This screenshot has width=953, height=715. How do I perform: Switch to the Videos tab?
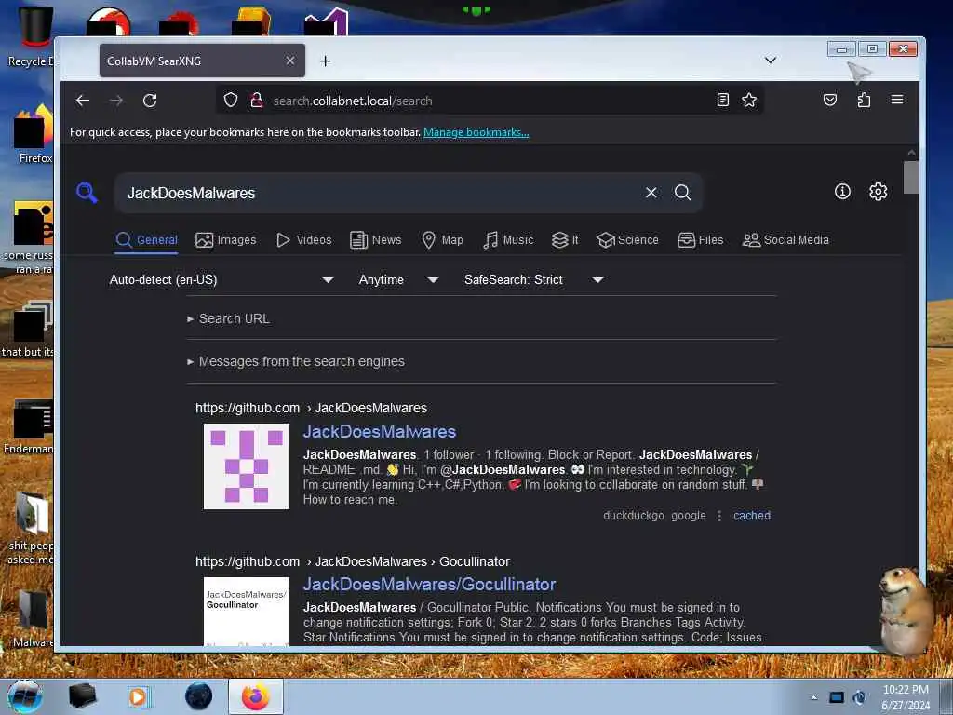coord(304,240)
